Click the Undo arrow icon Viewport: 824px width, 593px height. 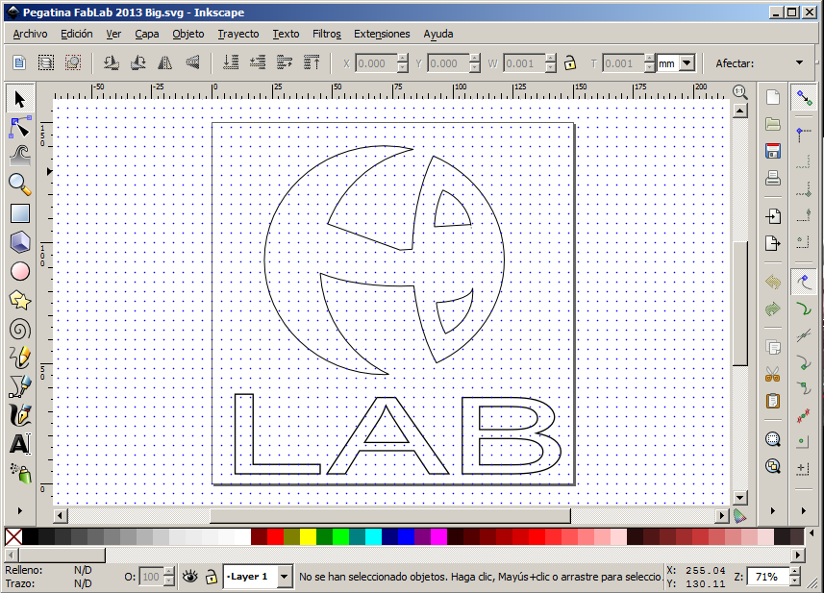point(772,282)
